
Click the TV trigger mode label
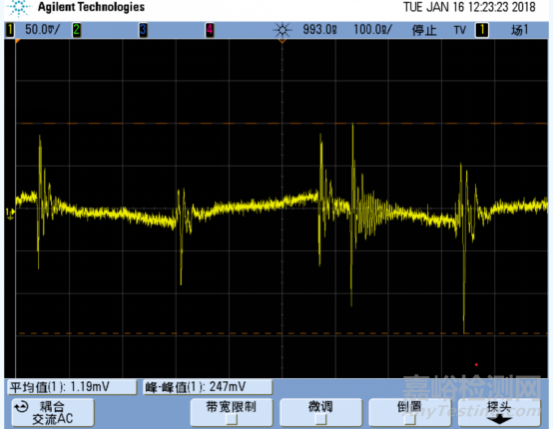[x=459, y=30]
